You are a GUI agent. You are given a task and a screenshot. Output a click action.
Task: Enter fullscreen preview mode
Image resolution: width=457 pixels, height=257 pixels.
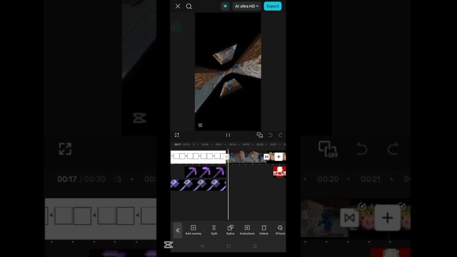click(x=177, y=135)
